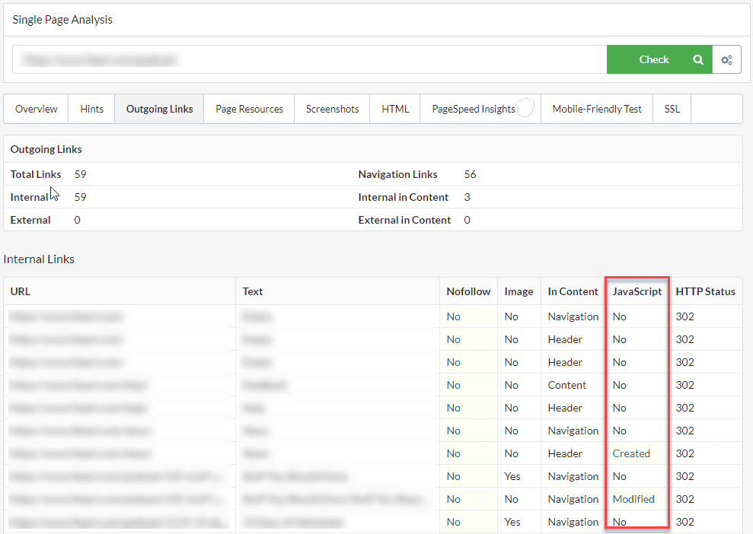Click the loading spinner beside PageSpeed Insights
The image size is (753, 534).
point(526,107)
